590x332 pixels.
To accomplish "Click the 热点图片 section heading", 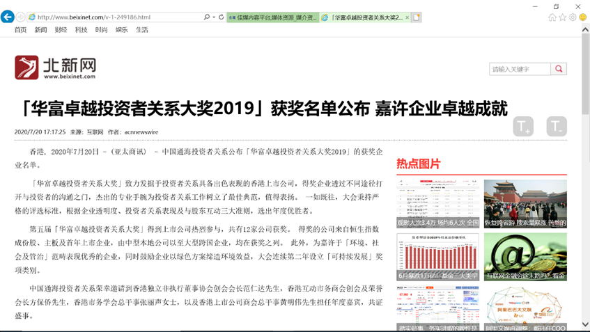I will [x=418, y=164].
